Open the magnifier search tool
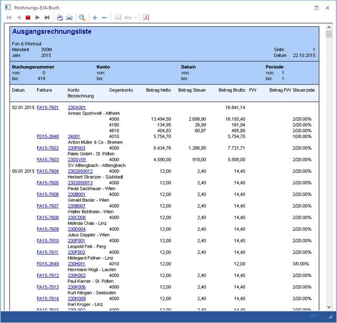 pyautogui.click(x=82, y=17)
